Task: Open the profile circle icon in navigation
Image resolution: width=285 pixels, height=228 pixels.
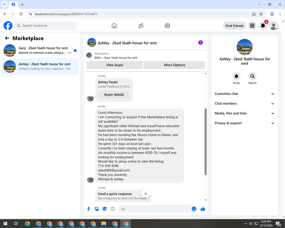Action: click(168, 26)
